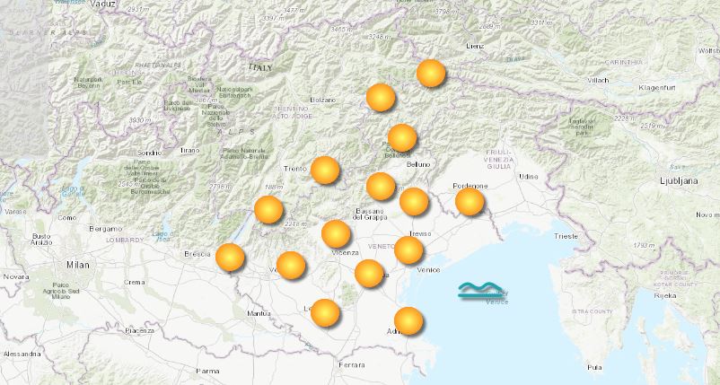The height and width of the screenshot is (385, 720).
Task: Click the Pordenone label
Action: [x=470, y=186]
